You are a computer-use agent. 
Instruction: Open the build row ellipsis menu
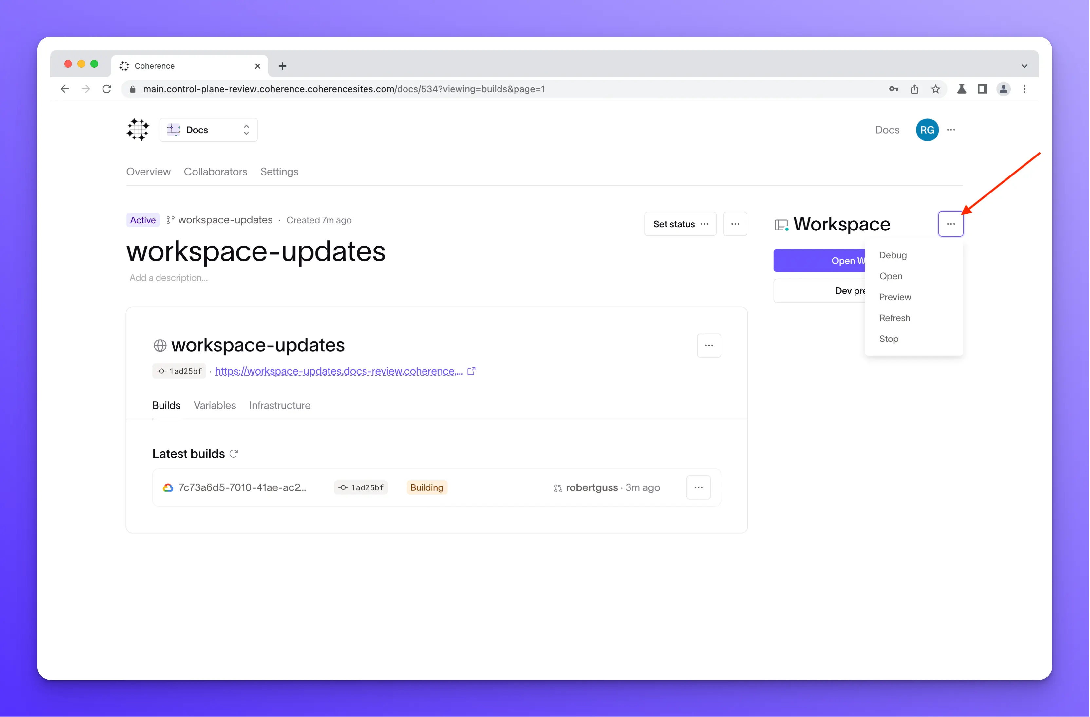tap(698, 488)
